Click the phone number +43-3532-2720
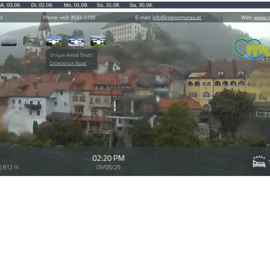The image size is (270, 270). (77, 17)
